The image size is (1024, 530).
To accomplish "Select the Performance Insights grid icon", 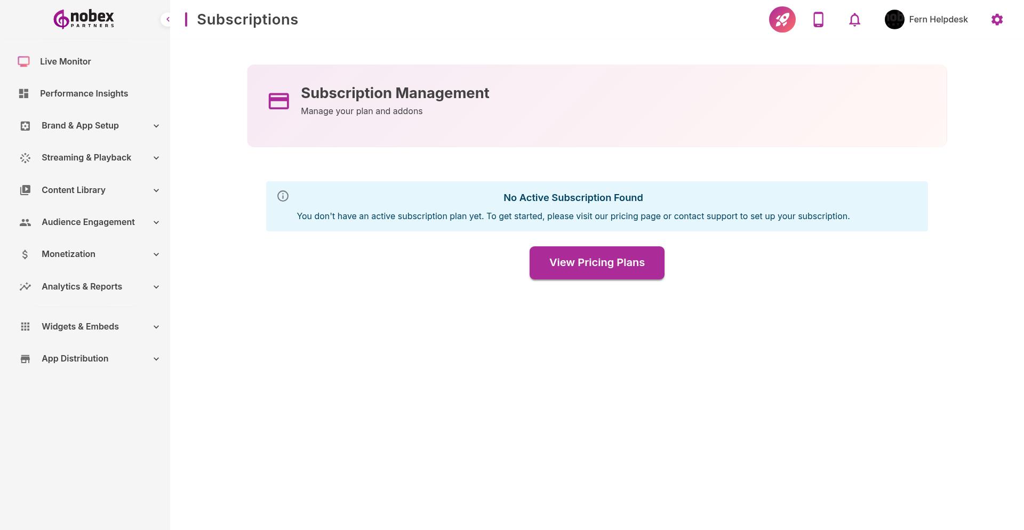I will [x=23, y=93].
